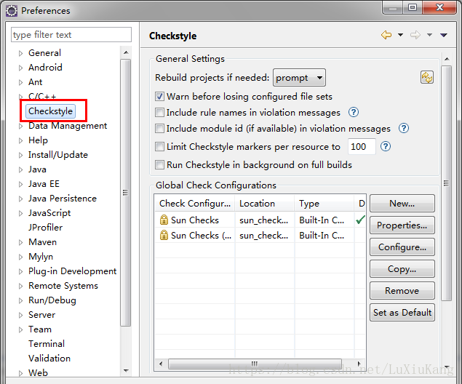Click the forward navigation arrow icon
Viewport: 462px width, 384px height.
tap(415, 35)
